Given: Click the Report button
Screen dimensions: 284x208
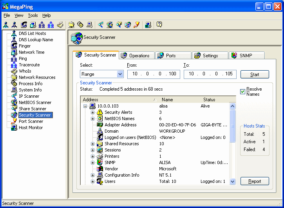Looking at the screenshot, I should tap(254, 181).
